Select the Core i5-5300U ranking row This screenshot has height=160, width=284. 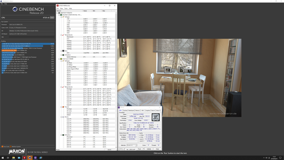[28, 73]
